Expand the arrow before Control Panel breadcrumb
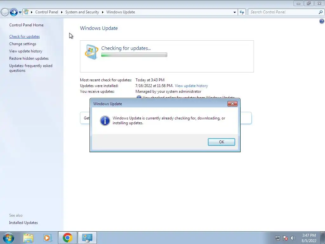The image size is (325, 244). coord(32,12)
